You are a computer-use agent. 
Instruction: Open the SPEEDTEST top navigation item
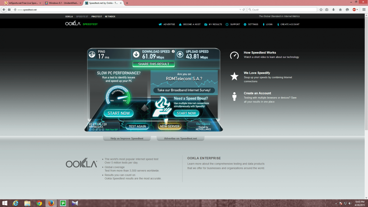(x=82, y=17)
